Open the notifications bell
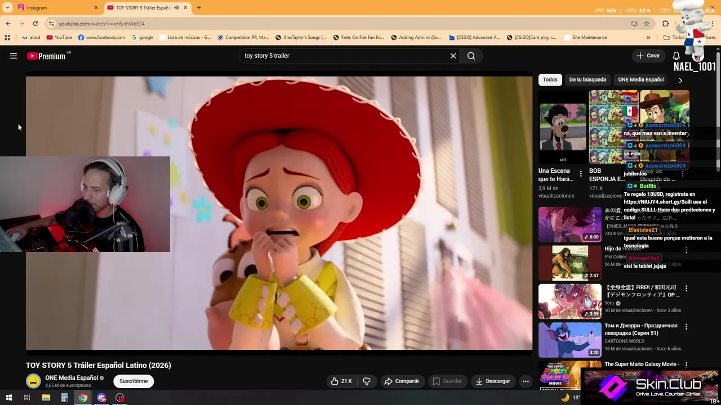Screen dimensions: 721x405 tap(677, 56)
